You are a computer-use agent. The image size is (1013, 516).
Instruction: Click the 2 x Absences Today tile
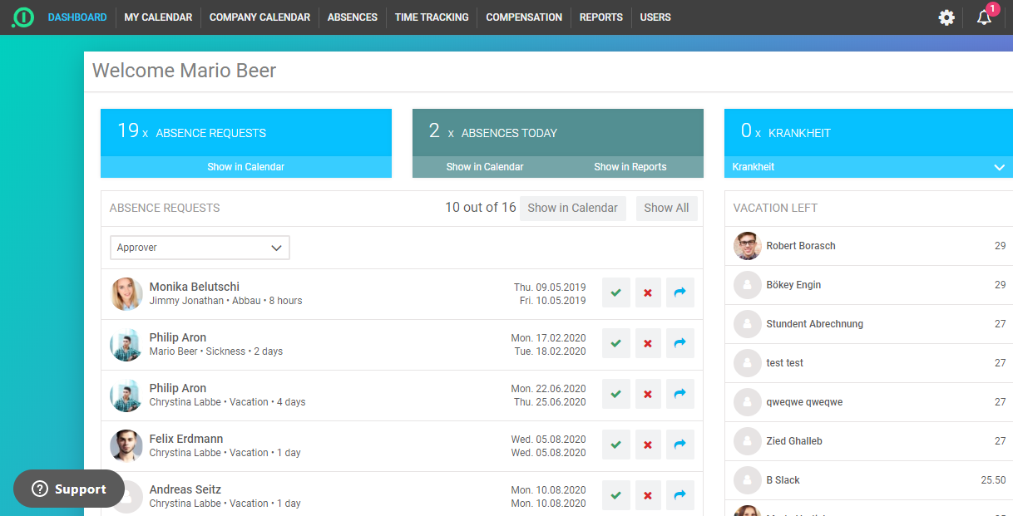(558, 133)
